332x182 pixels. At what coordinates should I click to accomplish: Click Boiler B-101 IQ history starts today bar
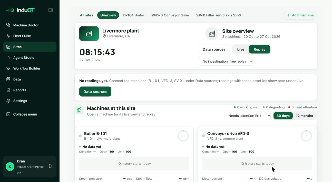pos(134,164)
